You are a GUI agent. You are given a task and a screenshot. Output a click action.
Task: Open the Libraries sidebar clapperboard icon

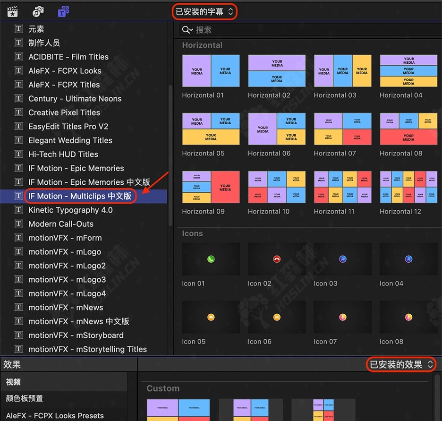(13, 12)
